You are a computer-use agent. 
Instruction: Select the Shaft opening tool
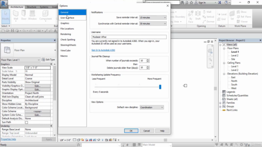click(198, 16)
